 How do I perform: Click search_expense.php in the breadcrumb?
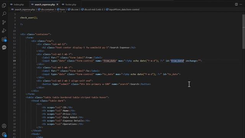coord(24,10)
